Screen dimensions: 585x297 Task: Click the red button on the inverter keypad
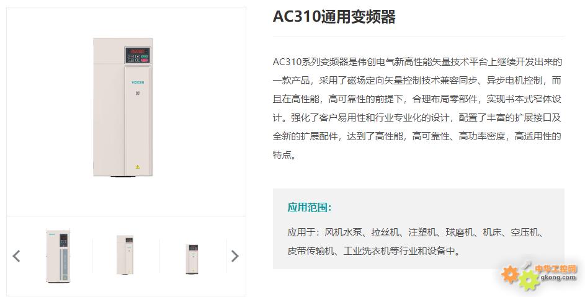(145, 60)
